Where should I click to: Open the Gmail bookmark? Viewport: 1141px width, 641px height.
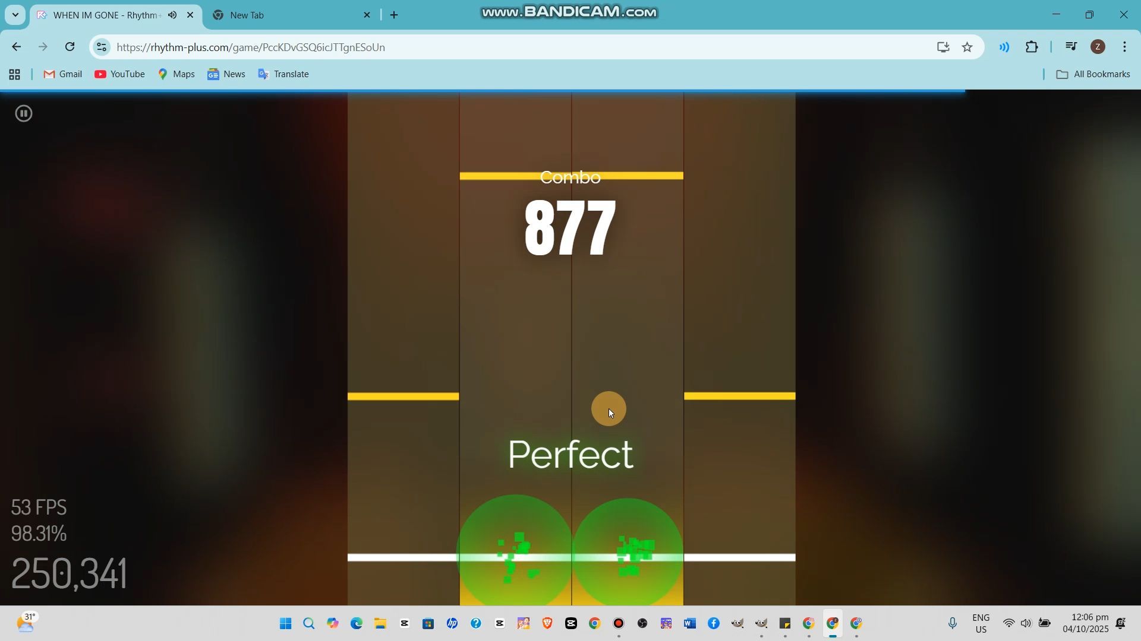click(x=62, y=74)
